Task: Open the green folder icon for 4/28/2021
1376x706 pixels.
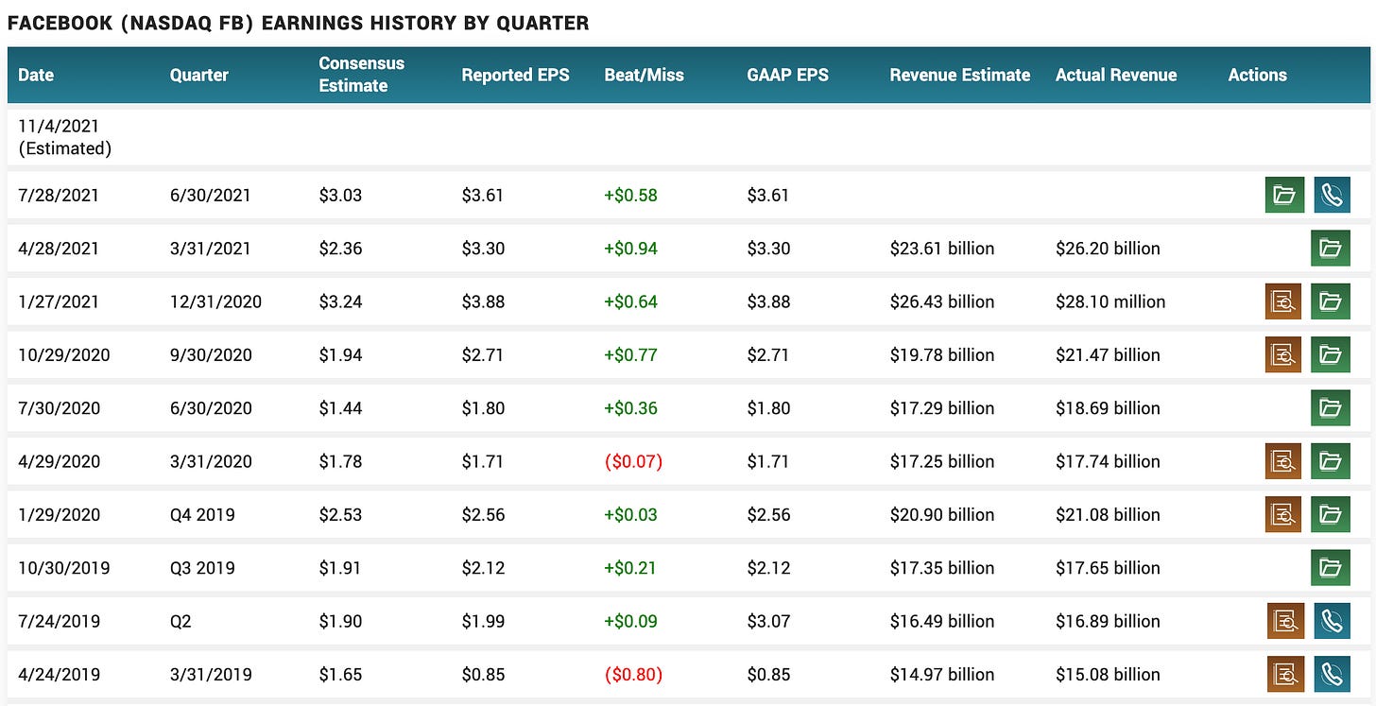Action: tap(1330, 249)
